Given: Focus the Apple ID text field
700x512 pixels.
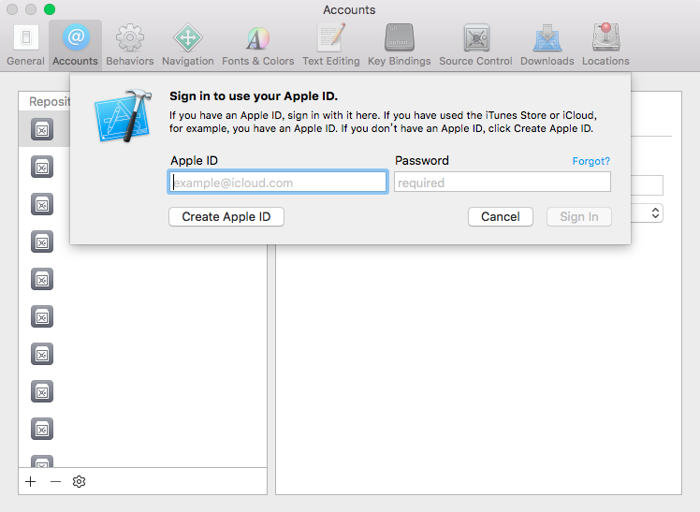Looking at the screenshot, I should pos(278,183).
